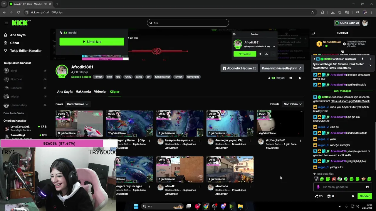The width and height of the screenshot is (376, 211).
Task: Click the gamergirls tag
Action: coord(193,77)
